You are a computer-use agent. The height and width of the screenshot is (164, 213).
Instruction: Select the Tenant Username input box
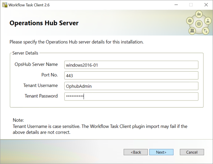pos(131,86)
